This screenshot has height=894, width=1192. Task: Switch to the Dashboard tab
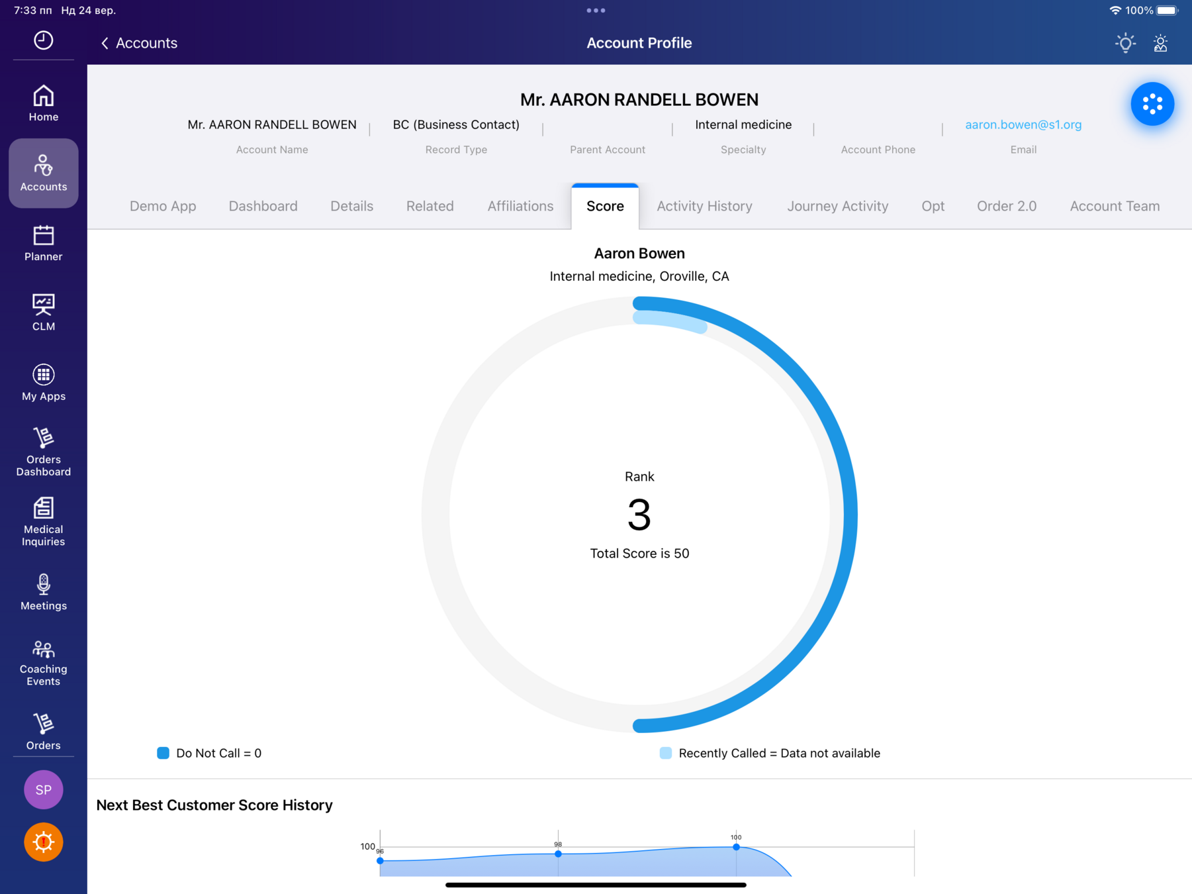[263, 206]
